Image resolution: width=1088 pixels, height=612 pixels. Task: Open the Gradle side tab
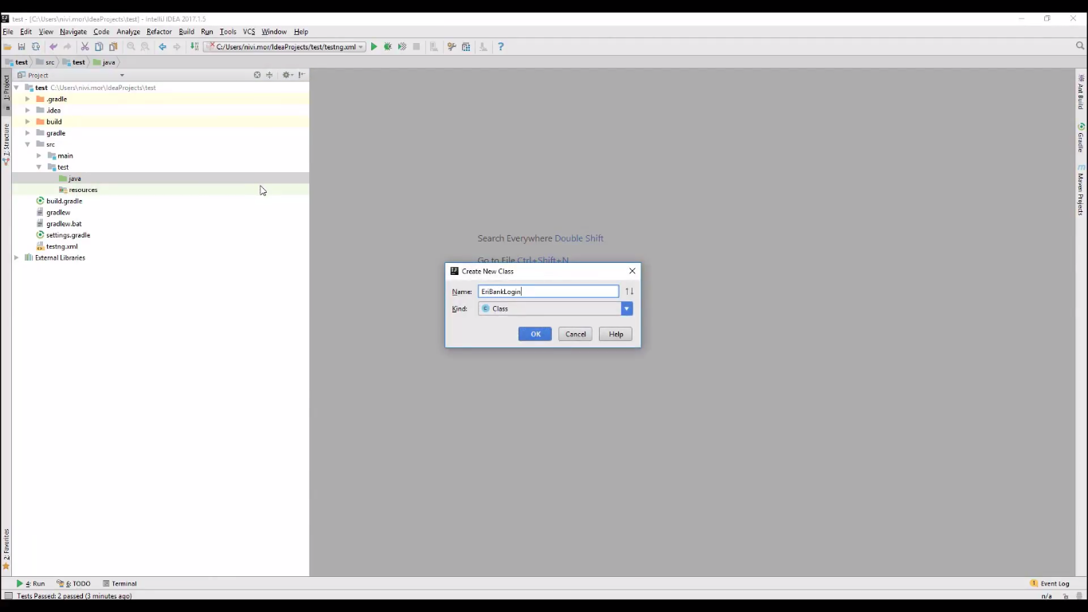1081,138
